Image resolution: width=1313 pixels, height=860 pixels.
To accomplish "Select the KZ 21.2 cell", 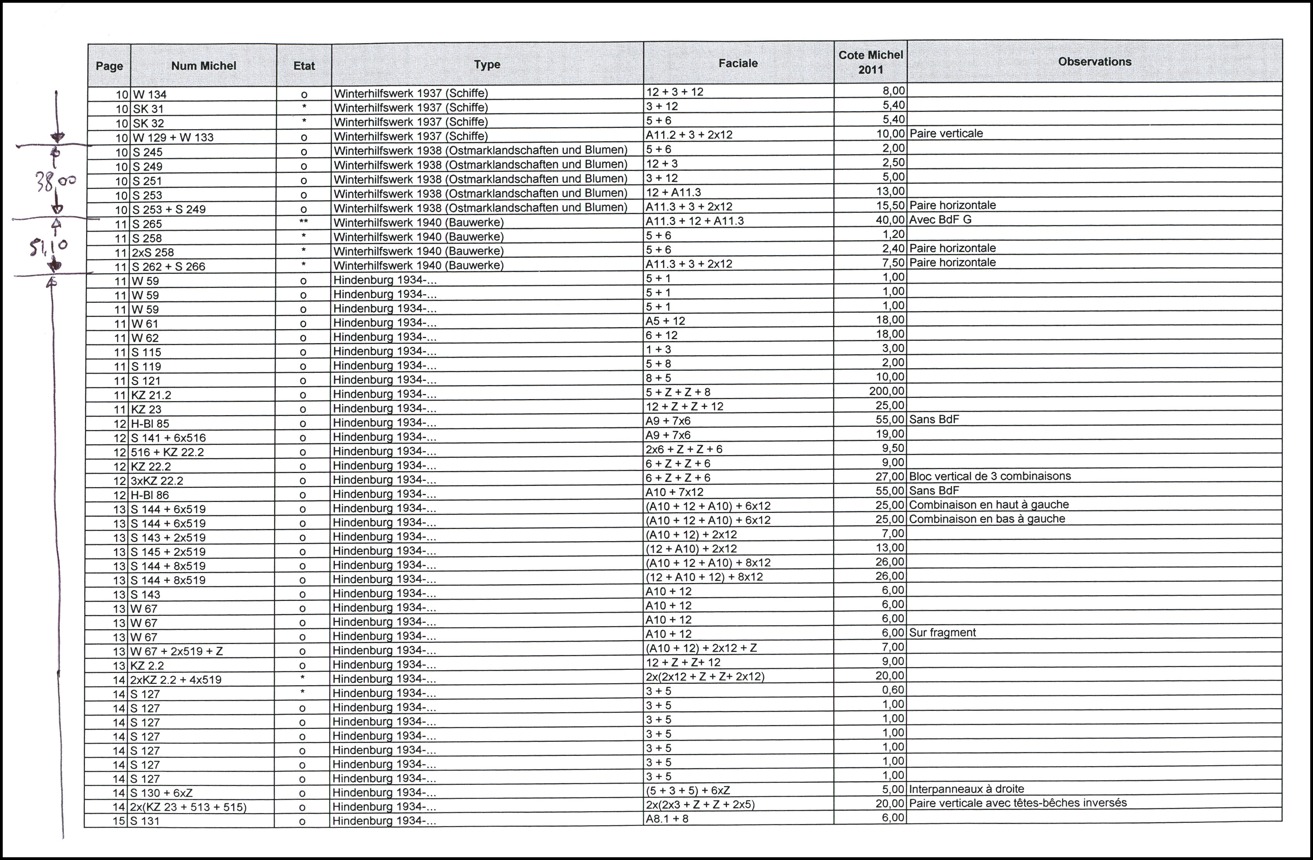I will (x=151, y=395).
